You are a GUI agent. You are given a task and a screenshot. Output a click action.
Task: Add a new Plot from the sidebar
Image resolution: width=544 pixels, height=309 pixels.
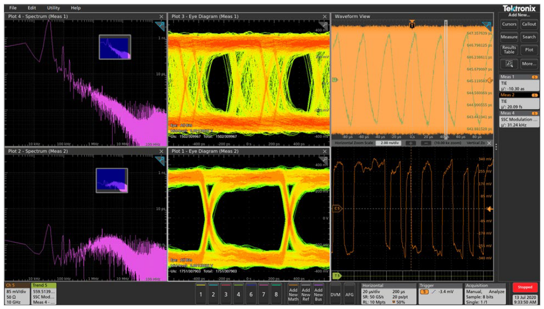[529, 50]
